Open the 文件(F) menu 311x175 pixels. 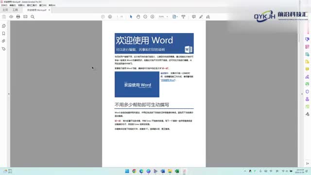(x=4, y=5)
